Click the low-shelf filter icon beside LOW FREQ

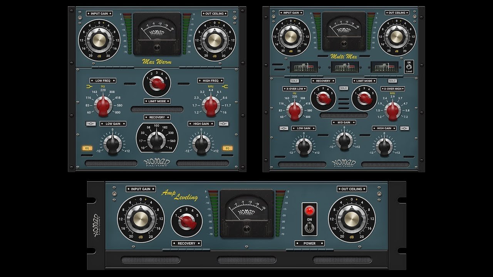click(90, 86)
